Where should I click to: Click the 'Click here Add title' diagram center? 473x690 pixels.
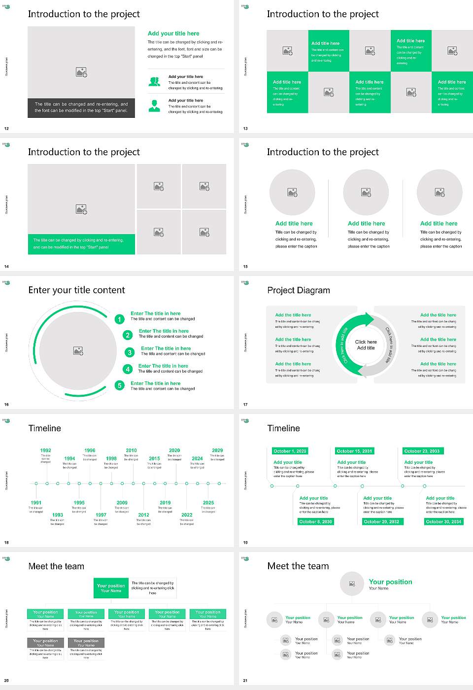(x=366, y=345)
